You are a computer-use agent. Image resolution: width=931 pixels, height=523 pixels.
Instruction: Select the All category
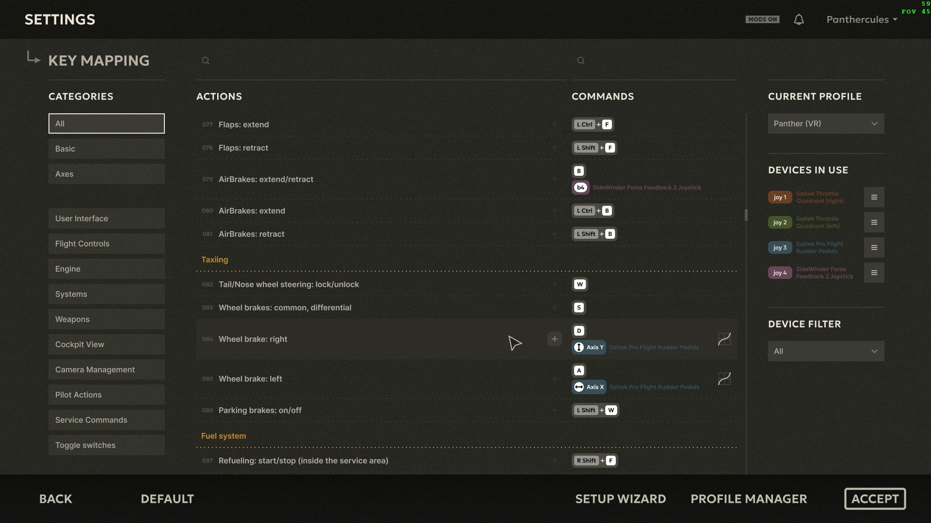107,123
